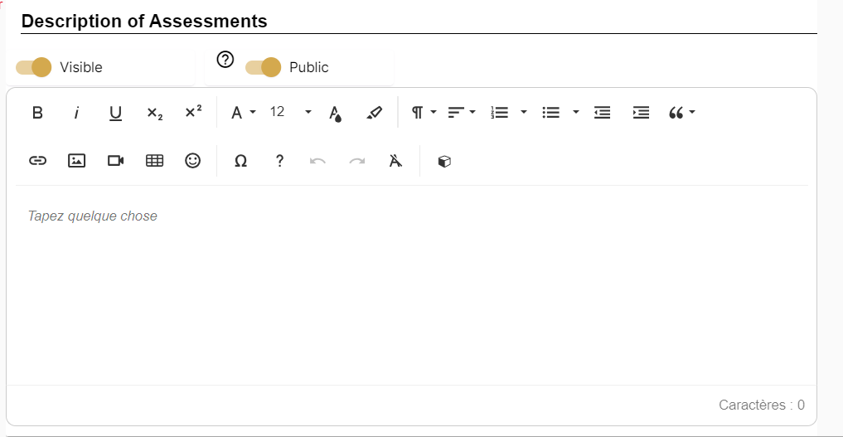Viewport: 843px width, 437px height.
Task: Click the question mark help icon beside Public
Action: pyautogui.click(x=225, y=60)
